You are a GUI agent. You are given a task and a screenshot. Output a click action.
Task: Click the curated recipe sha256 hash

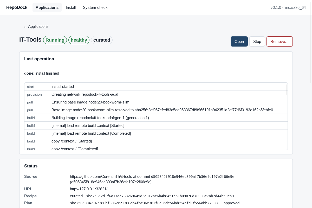tap(160, 196)
